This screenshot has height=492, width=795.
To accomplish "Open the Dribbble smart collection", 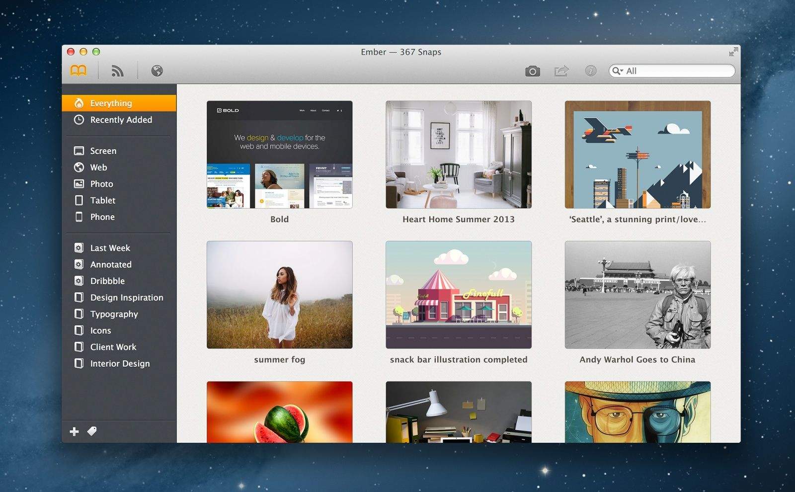I will point(107,281).
